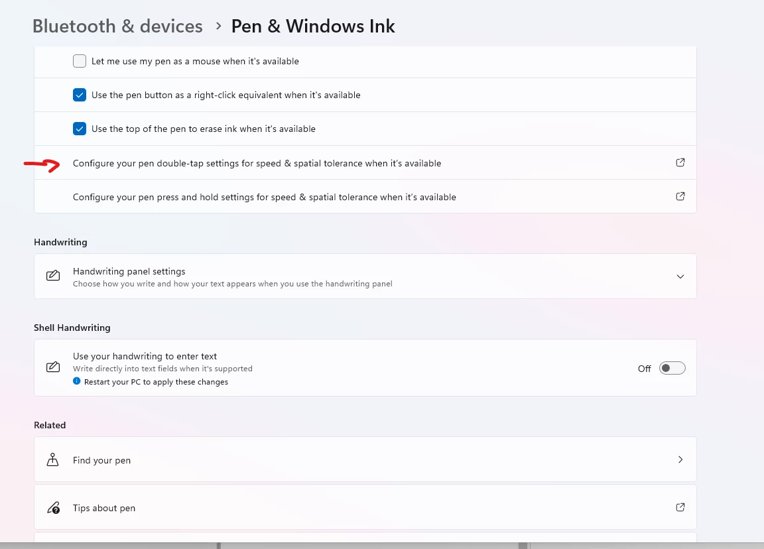Click 'Choose how you write' description text
The height and width of the screenshot is (549, 764).
[x=232, y=284]
